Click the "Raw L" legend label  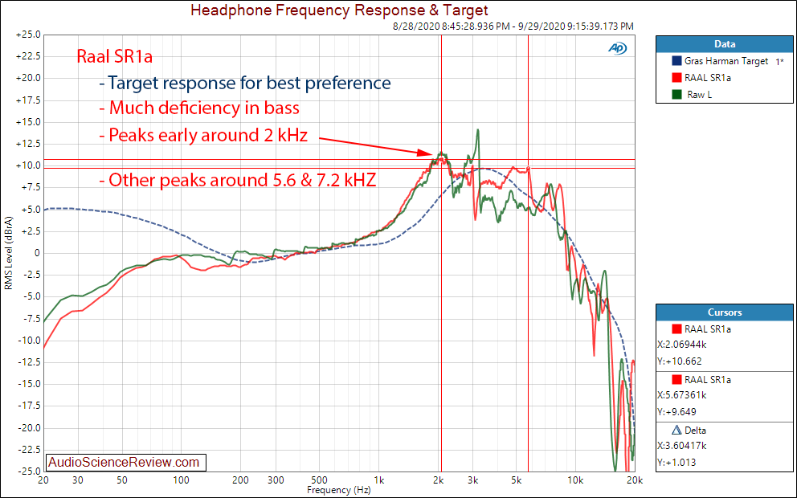[x=700, y=95]
